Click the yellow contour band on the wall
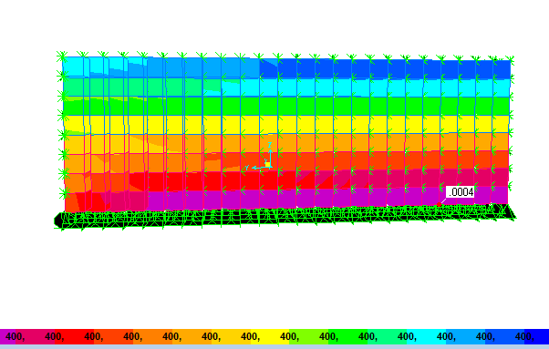The height and width of the screenshot is (349, 549). click(x=286, y=125)
